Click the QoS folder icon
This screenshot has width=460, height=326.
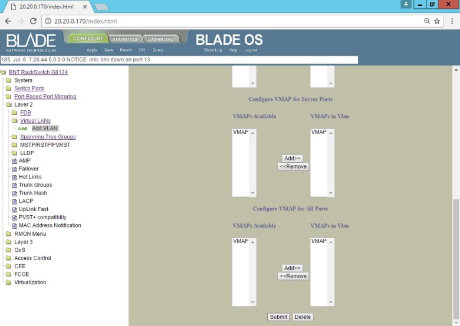[x=9, y=250]
